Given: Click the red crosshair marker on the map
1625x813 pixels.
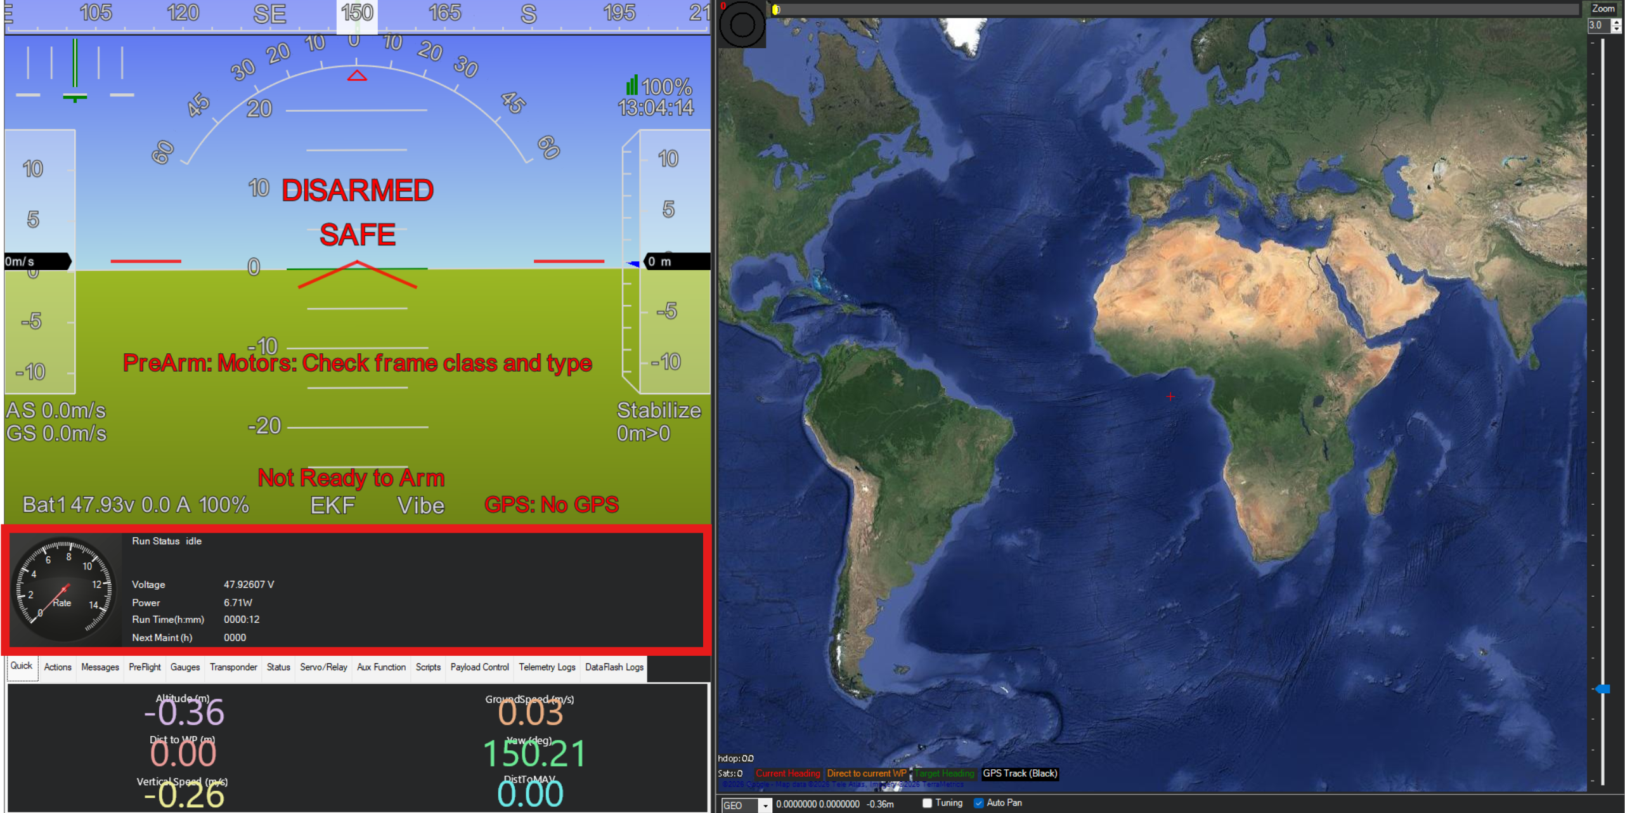Looking at the screenshot, I should [1170, 396].
